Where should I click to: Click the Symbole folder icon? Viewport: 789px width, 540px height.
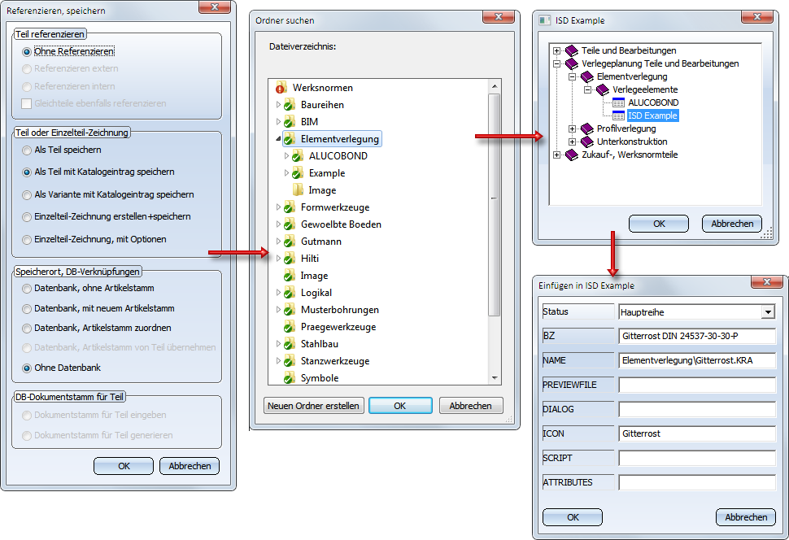[290, 378]
